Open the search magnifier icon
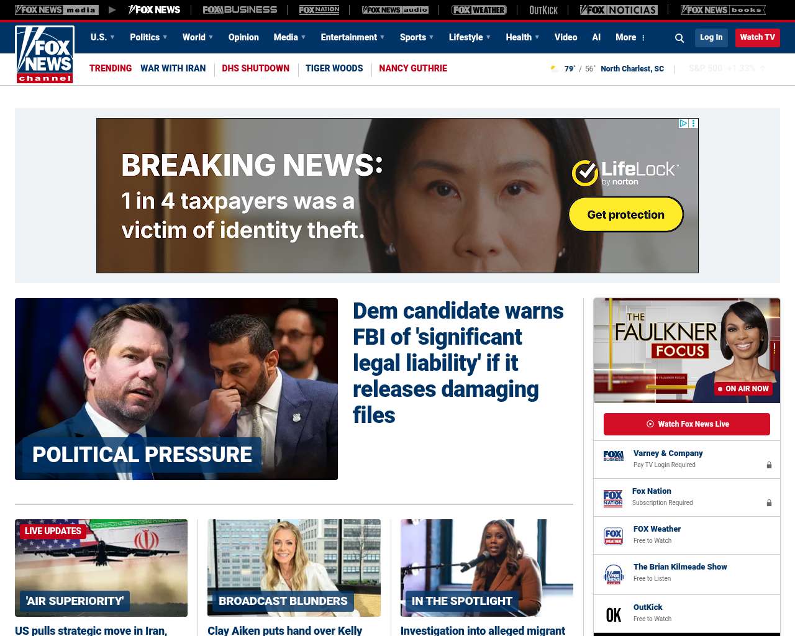The width and height of the screenshot is (795, 636). tap(679, 38)
